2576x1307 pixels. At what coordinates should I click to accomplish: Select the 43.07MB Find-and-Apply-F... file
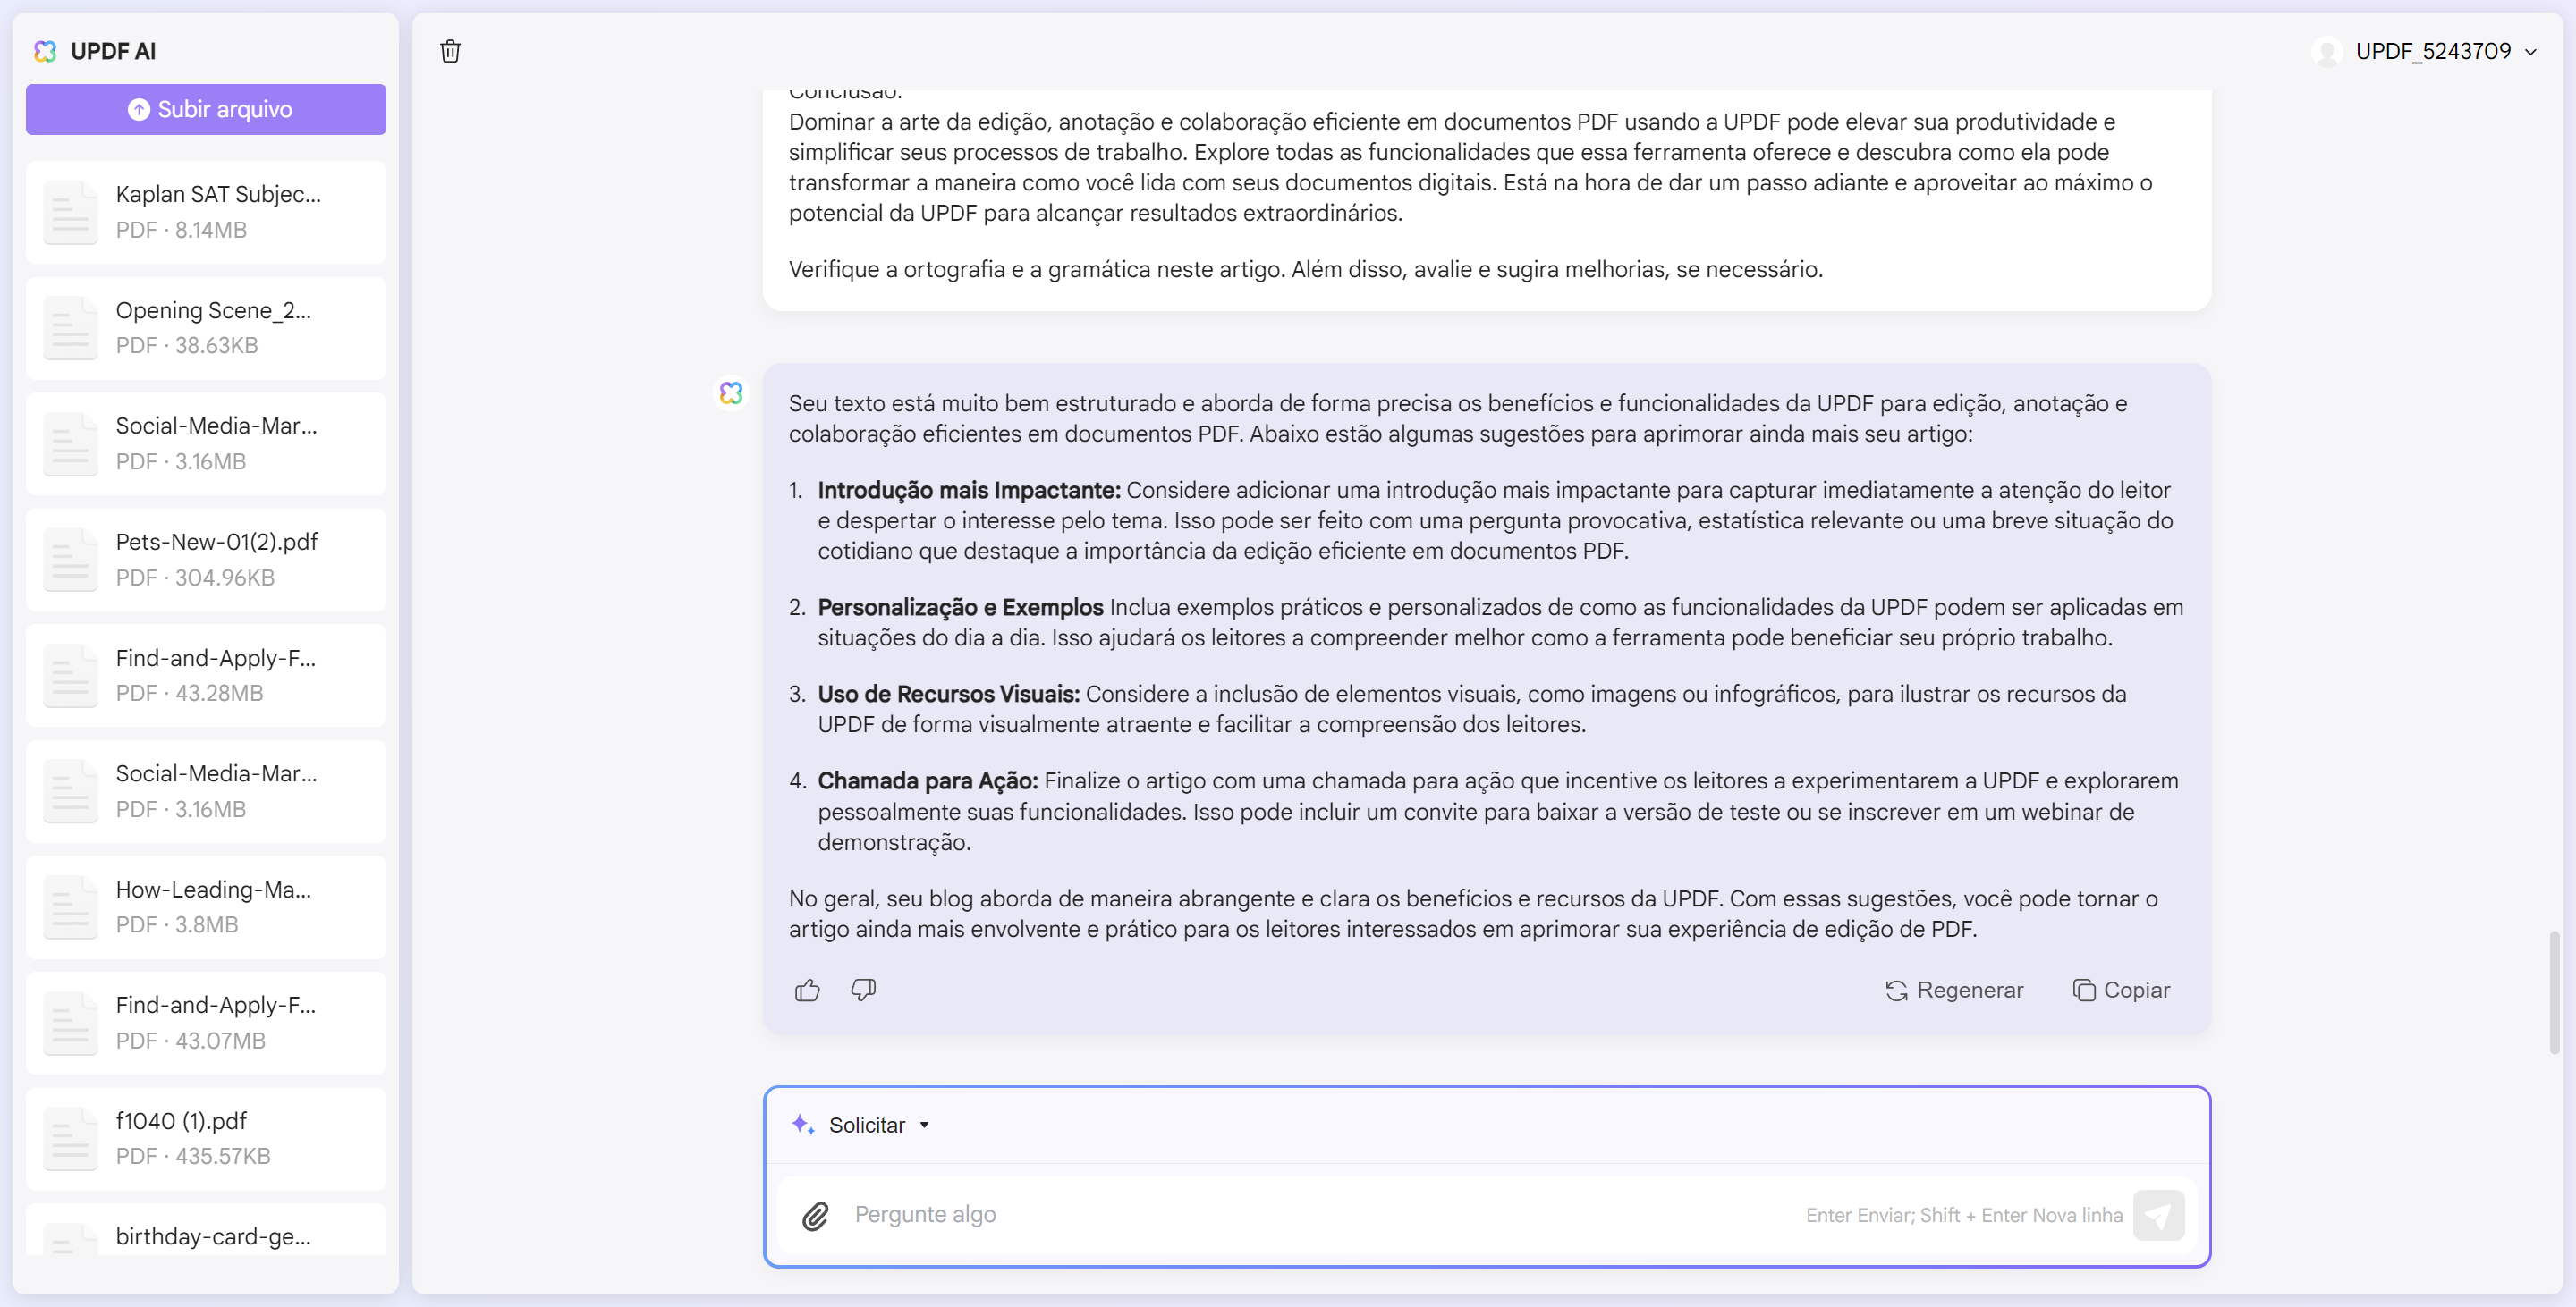click(x=206, y=1022)
